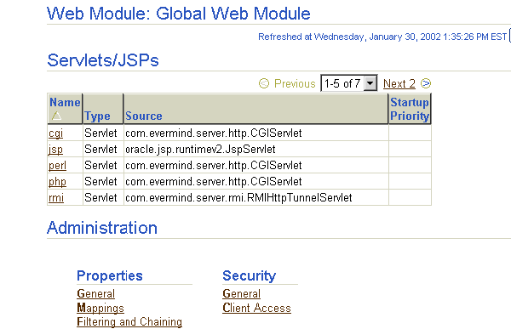The image size is (511, 329).
Task: Click the Previous arrow circle icon
Action: (264, 83)
